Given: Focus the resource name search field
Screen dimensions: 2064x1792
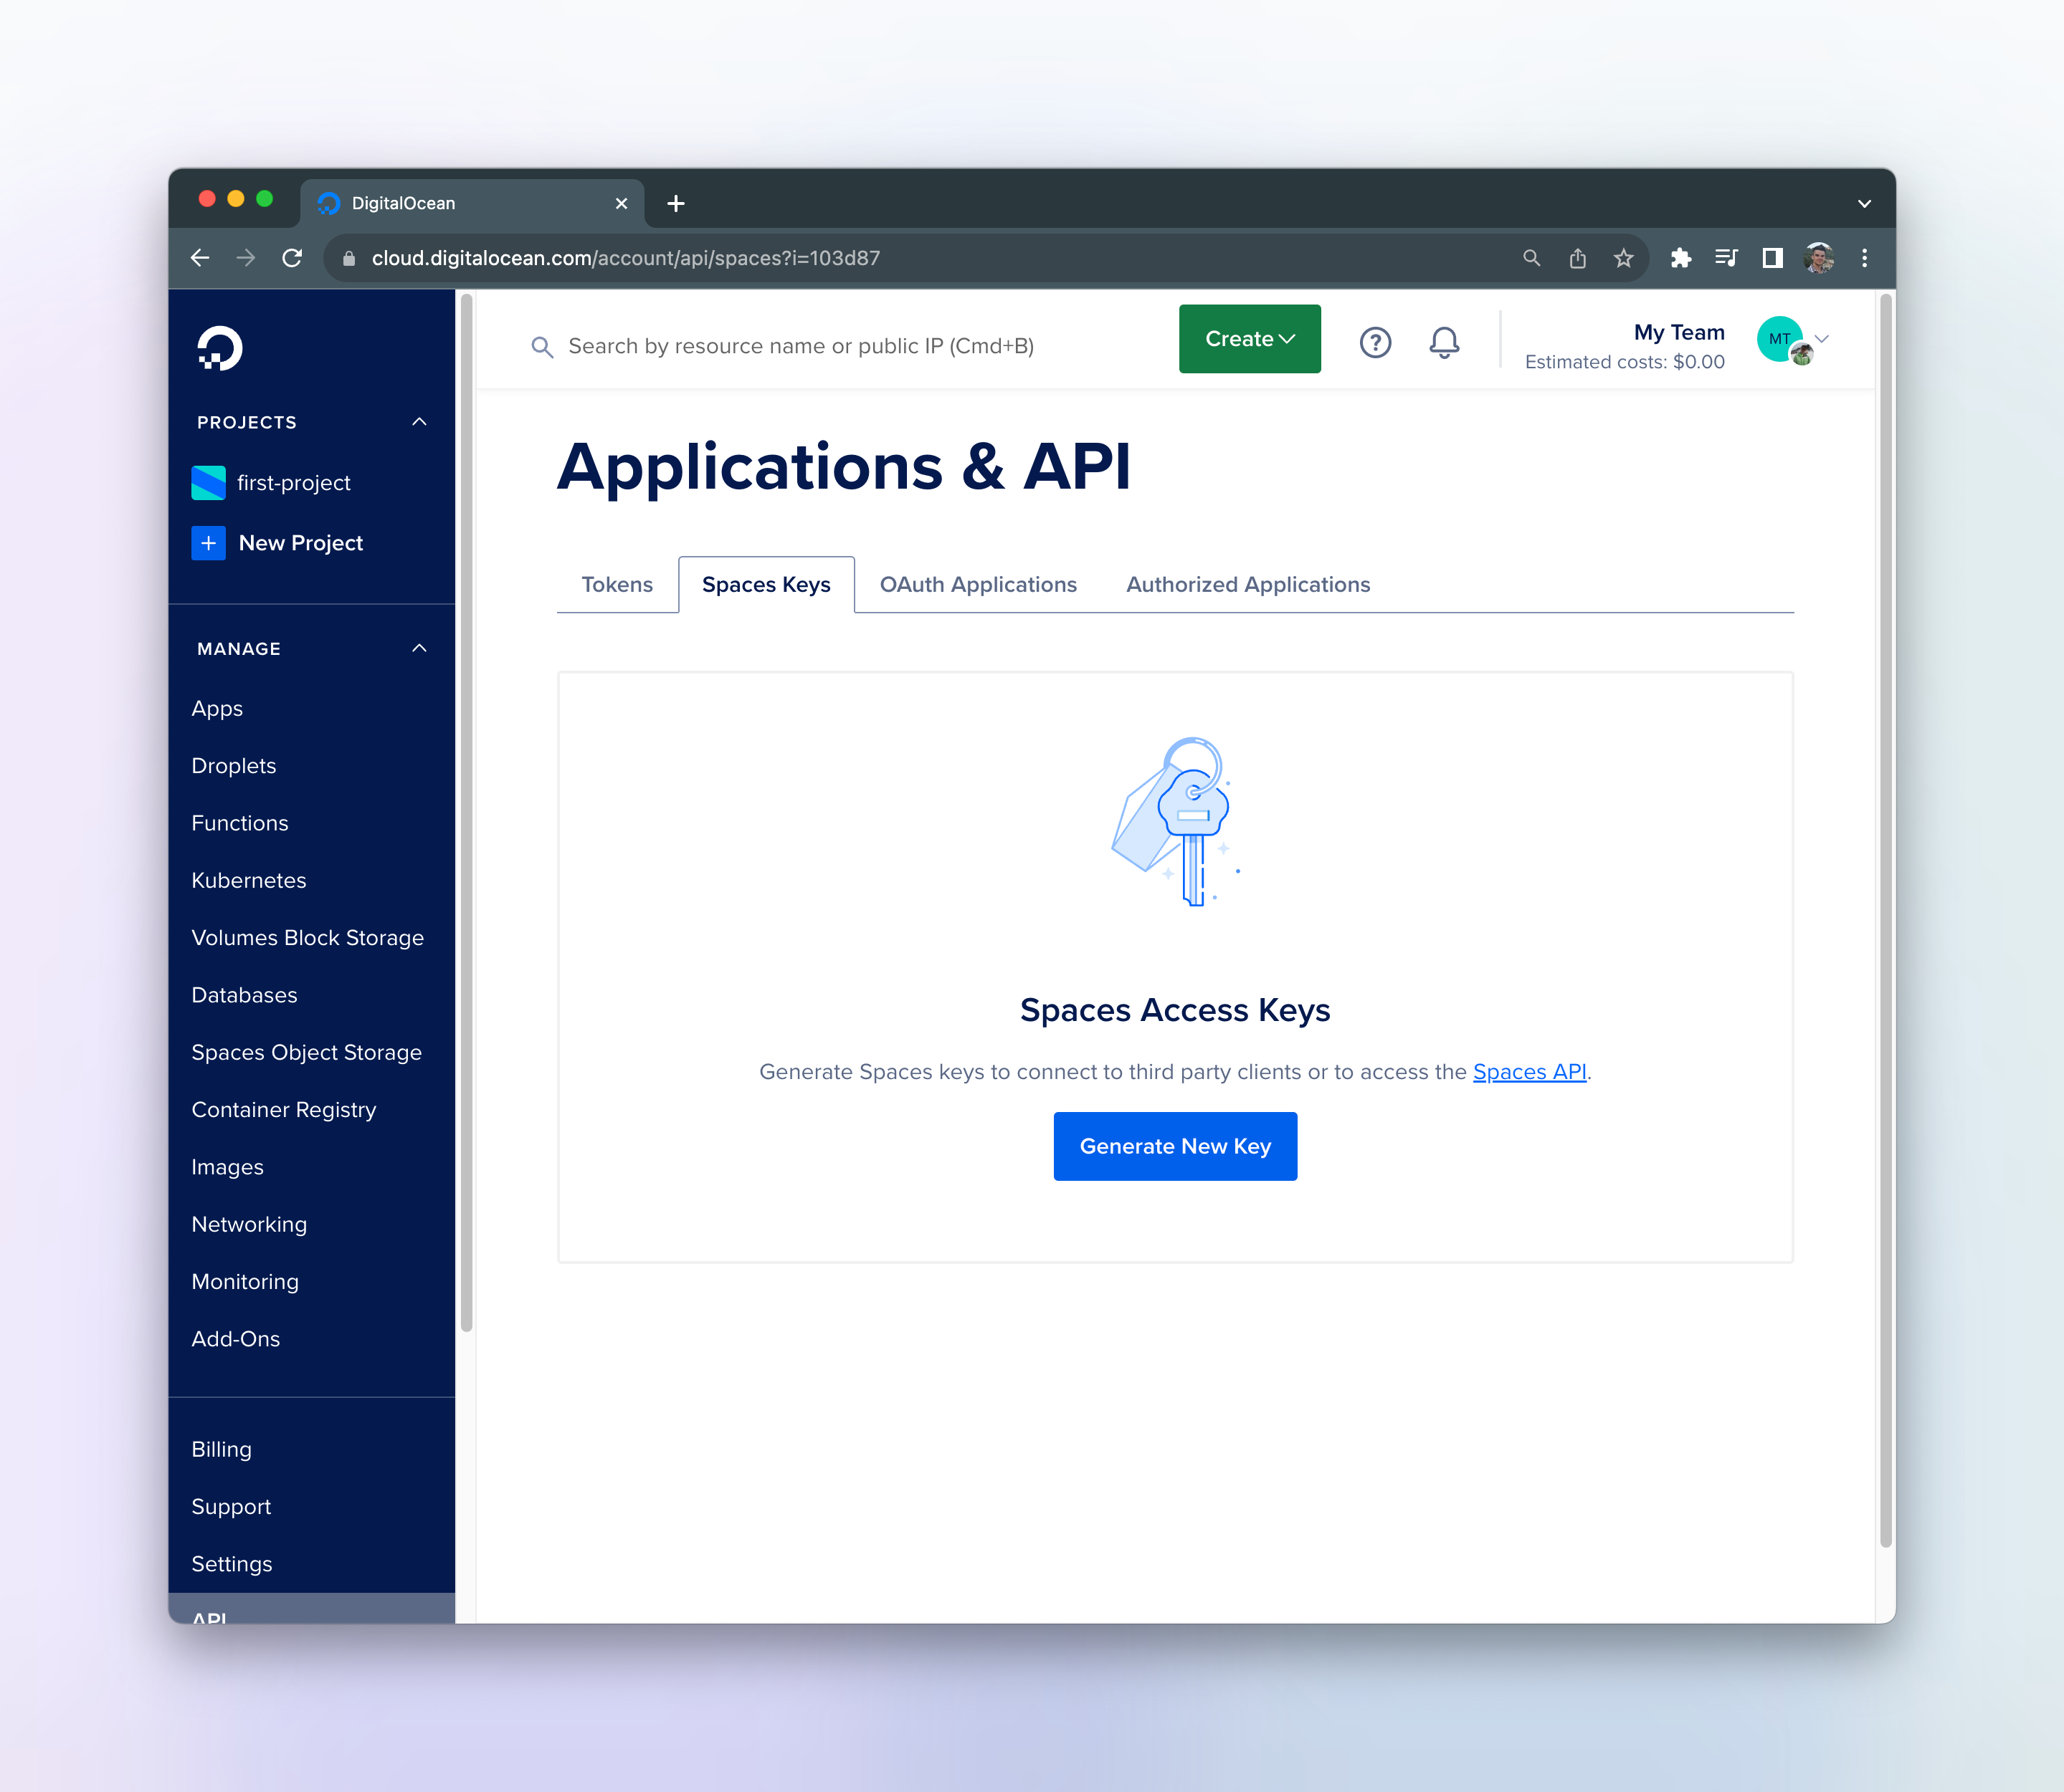Looking at the screenshot, I should coord(800,346).
